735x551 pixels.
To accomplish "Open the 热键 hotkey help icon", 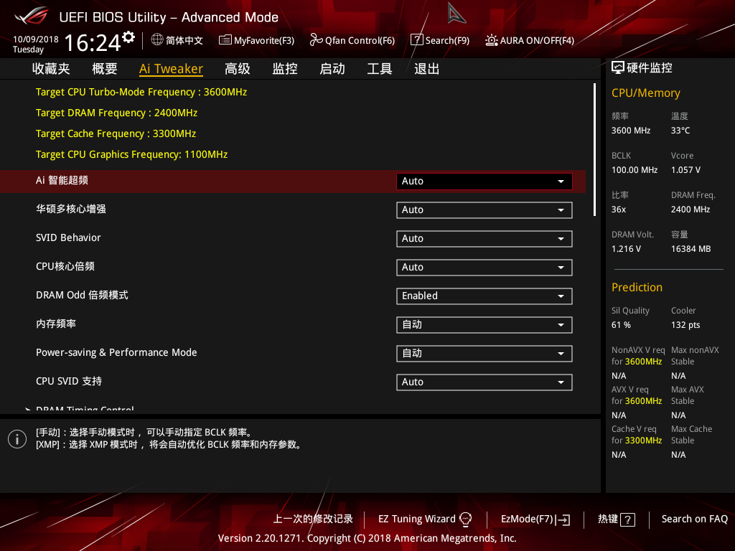I will click(x=629, y=519).
